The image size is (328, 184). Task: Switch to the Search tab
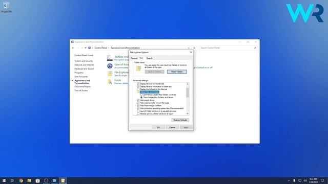(x=149, y=58)
